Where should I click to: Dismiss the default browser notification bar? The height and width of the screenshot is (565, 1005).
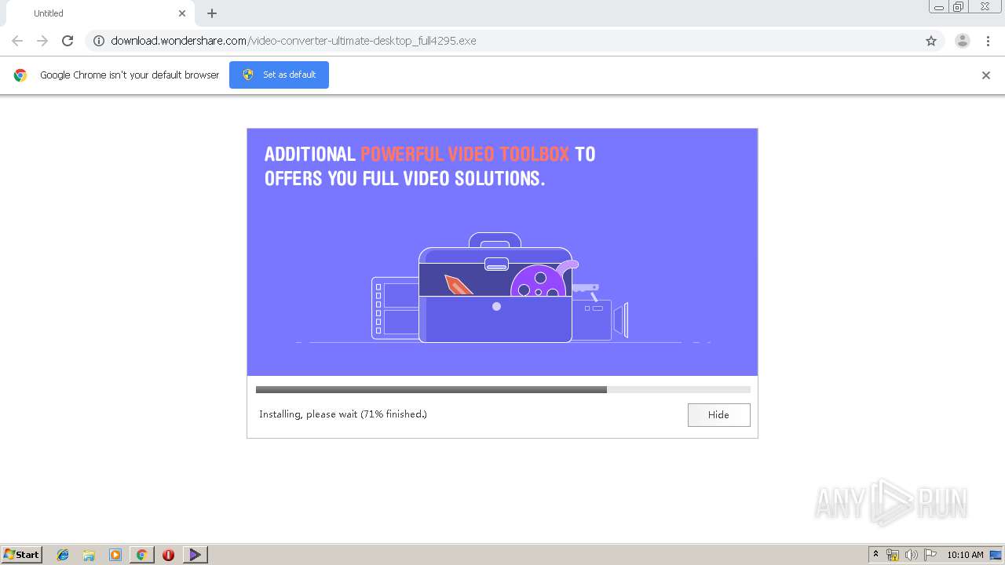(x=985, y=75)
